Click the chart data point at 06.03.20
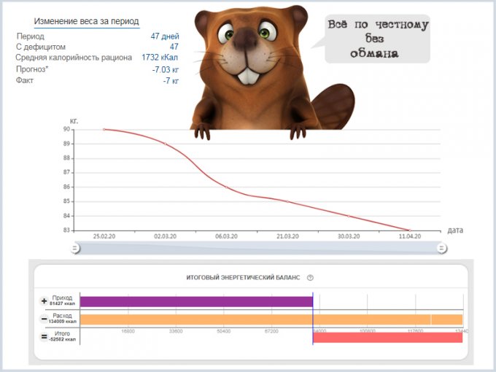Viewport: 496px width, 372px height. pos(226,187)
